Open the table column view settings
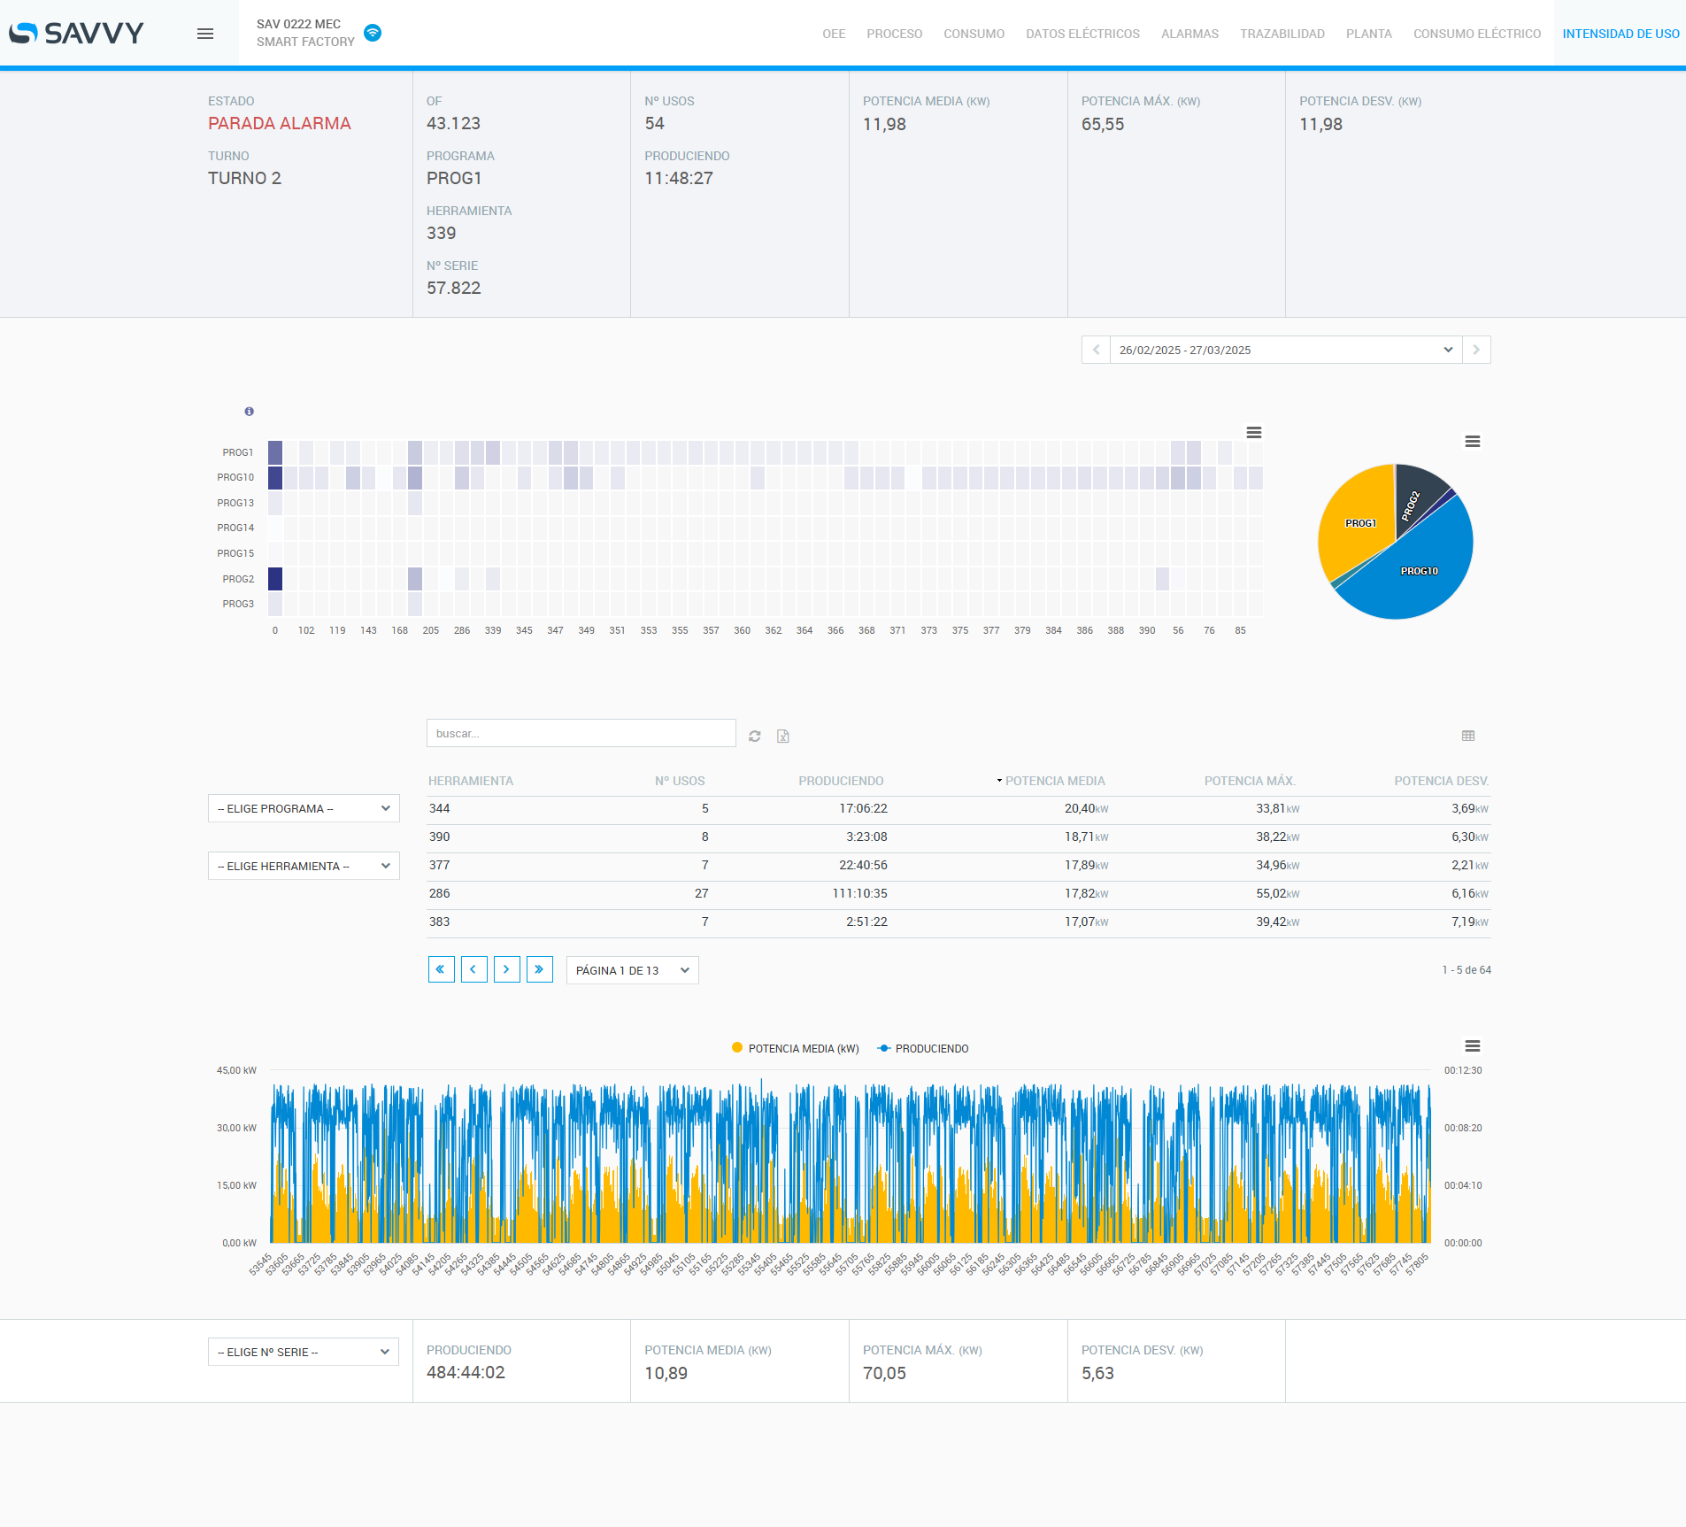Image resolution: width=1686 pixels, height=1527 pixels. [x=1468, y=736]
